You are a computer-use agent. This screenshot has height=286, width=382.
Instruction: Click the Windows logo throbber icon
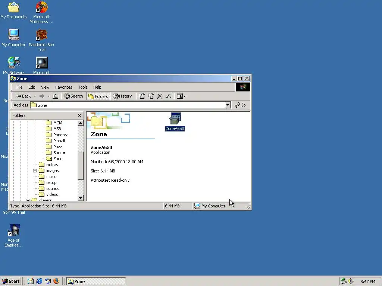tap(242, 87)
